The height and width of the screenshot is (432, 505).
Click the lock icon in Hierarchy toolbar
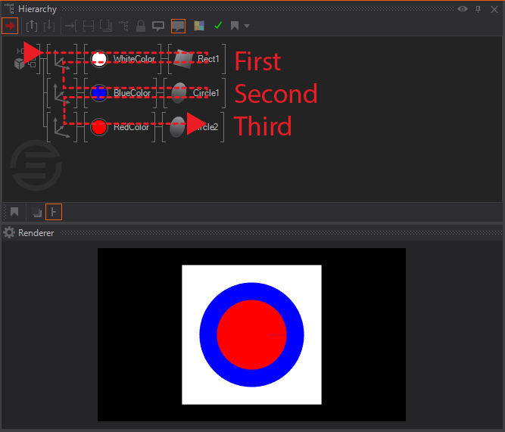coord(141,26)
